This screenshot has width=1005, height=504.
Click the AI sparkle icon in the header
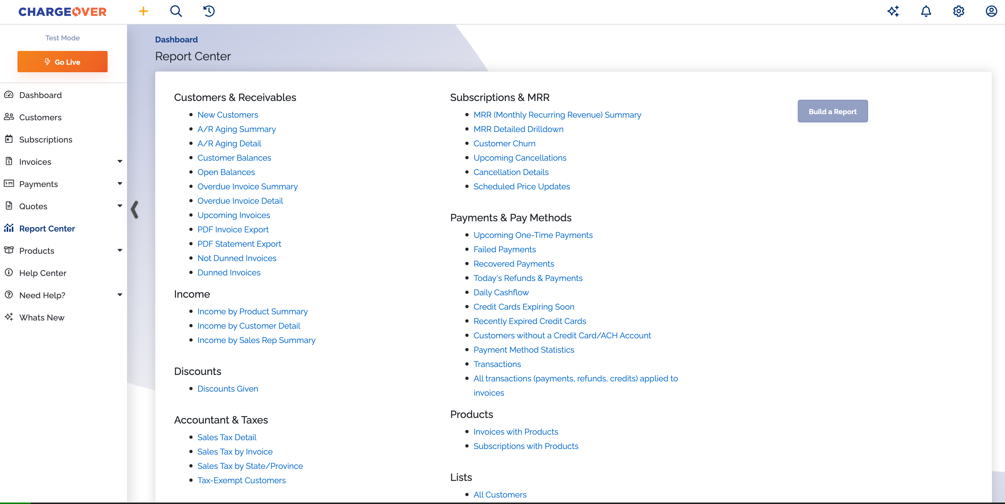893,11
